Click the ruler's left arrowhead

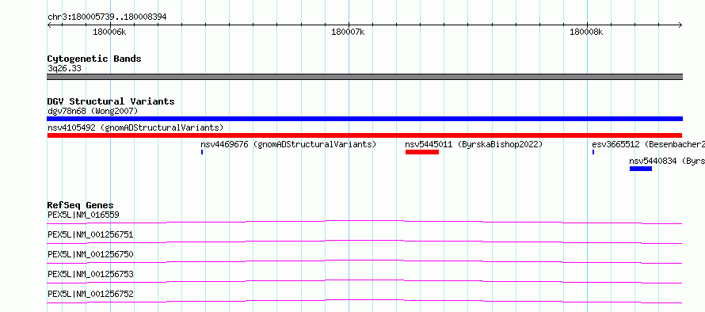pyautogui.click(x=49, y=25)
